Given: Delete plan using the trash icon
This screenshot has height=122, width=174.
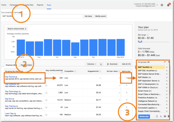Looking at the screenshot, I should tap(169, 116).
